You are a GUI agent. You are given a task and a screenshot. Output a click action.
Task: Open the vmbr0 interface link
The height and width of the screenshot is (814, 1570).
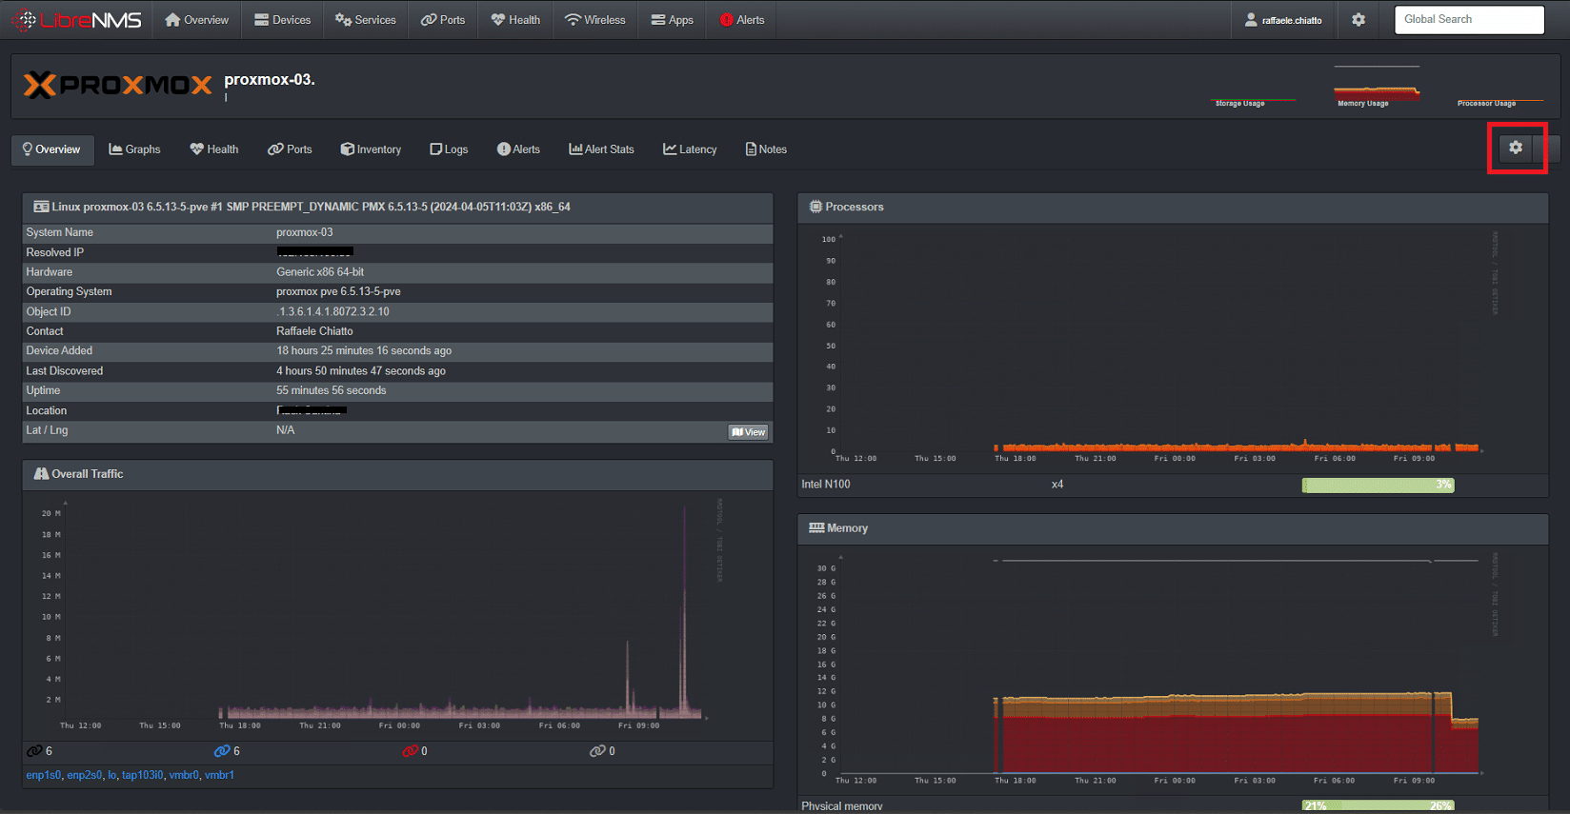point(184,775)
